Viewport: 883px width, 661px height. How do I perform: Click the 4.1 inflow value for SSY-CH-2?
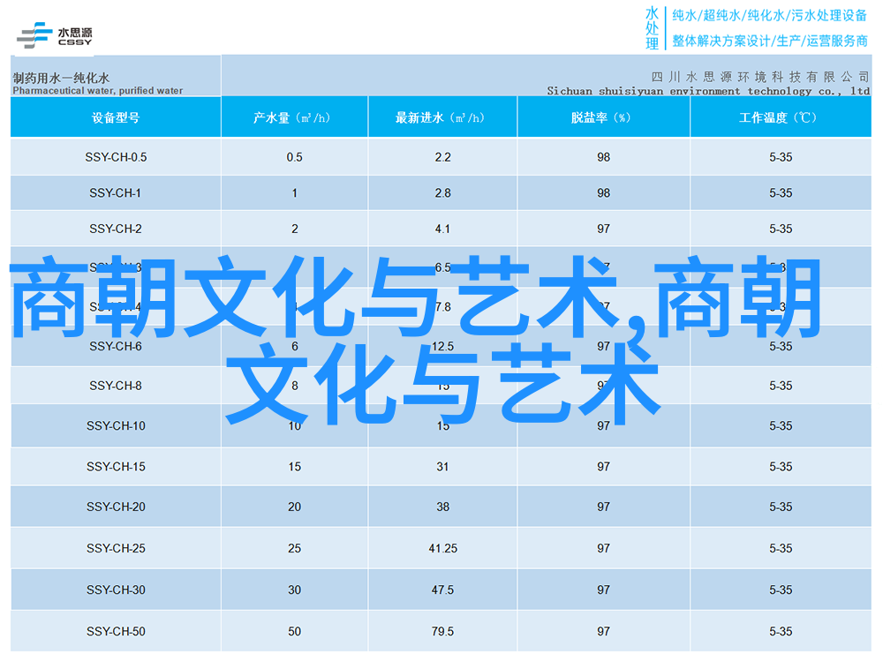[x=442, y=229]
